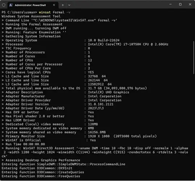Click 'Running: WinSAT Direct3D Assessment' line
This screenshot has width=195, height=181.
pyautogui.click(x=95, y=152)
